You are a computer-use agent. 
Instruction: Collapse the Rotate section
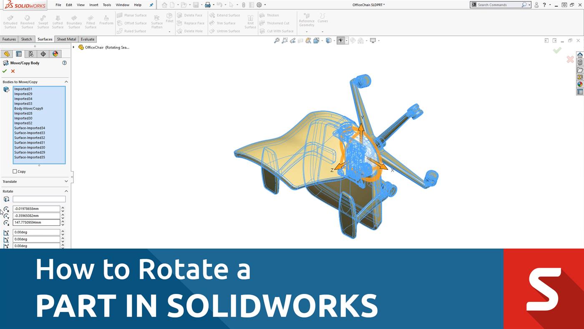[x=66, y=191]
